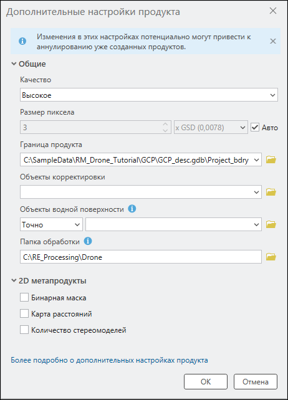Show info tip for Папка обработки
288x400 pixels.
pyautogui.click(x=88, y=241)
